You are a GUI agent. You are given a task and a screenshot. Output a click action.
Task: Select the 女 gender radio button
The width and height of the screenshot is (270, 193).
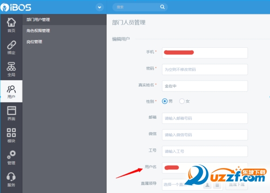(182, 101)
